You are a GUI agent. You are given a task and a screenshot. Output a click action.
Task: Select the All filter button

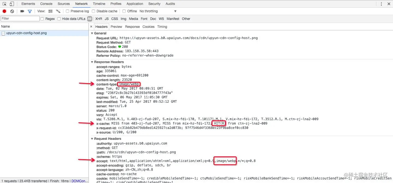tap(90, 19)
